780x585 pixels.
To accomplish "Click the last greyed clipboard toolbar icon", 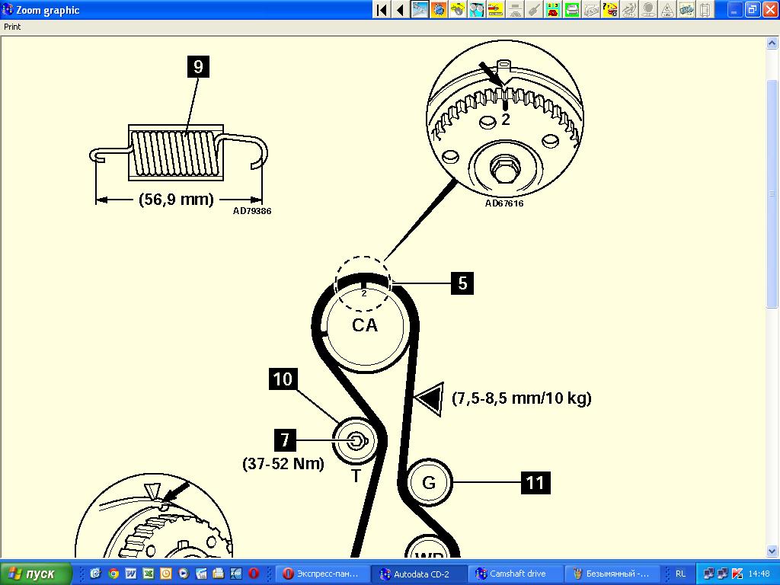I will pyautogui.click(x=705, y=9).
